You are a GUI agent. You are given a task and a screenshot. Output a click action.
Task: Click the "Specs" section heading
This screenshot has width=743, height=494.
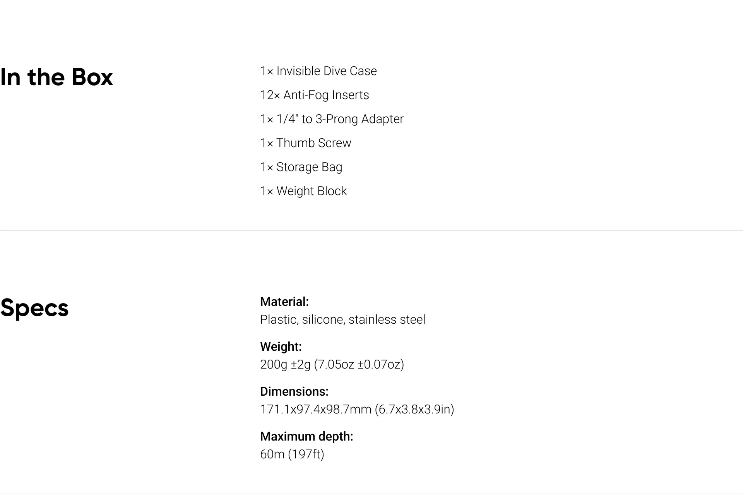click(x=34, y=308)
